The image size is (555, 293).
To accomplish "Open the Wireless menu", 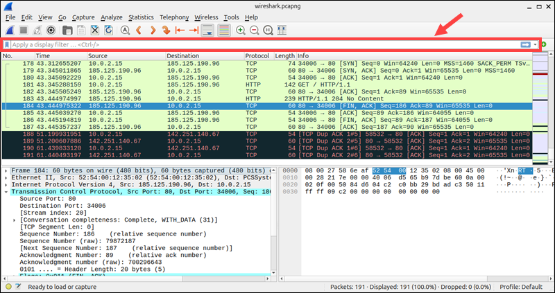I will pyautogui.click(x=206, y=17).
